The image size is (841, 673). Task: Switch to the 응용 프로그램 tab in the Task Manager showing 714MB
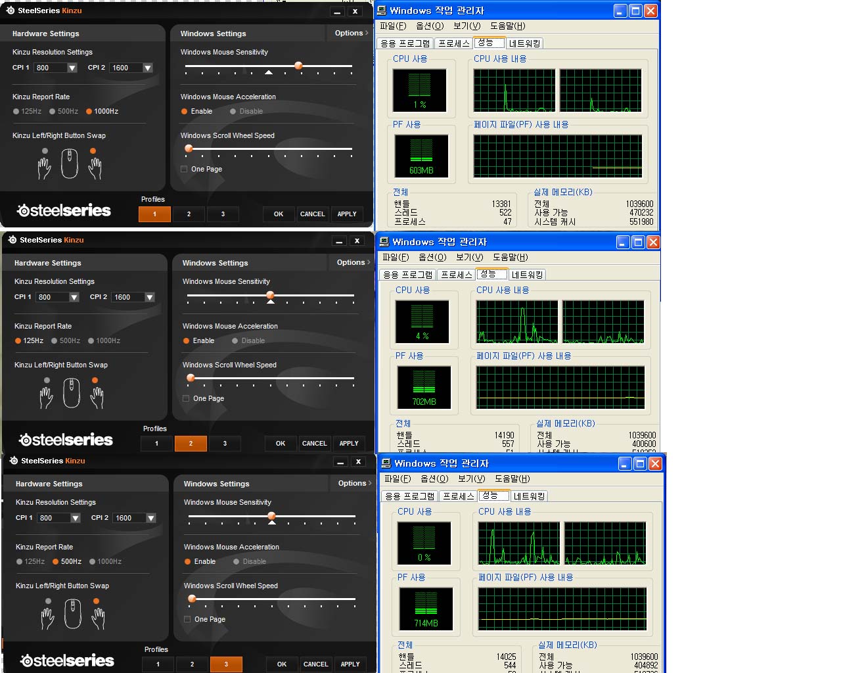point(410,496)
